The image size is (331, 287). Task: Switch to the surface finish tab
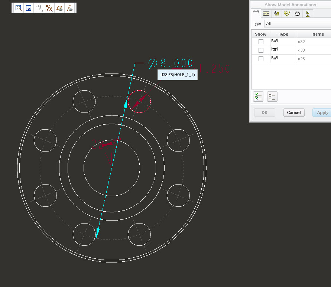tap(287, 14)
